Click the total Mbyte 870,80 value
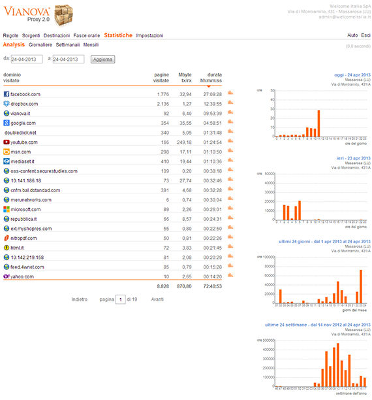 click(x=184, y=286)
